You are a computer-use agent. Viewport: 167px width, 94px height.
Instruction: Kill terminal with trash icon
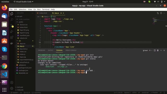158,50
